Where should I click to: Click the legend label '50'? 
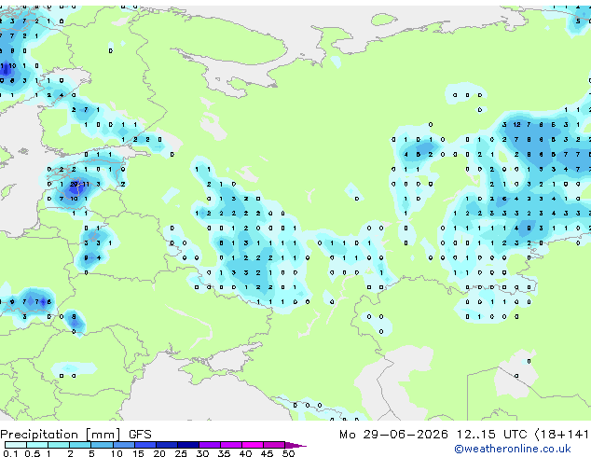point(288,453)
